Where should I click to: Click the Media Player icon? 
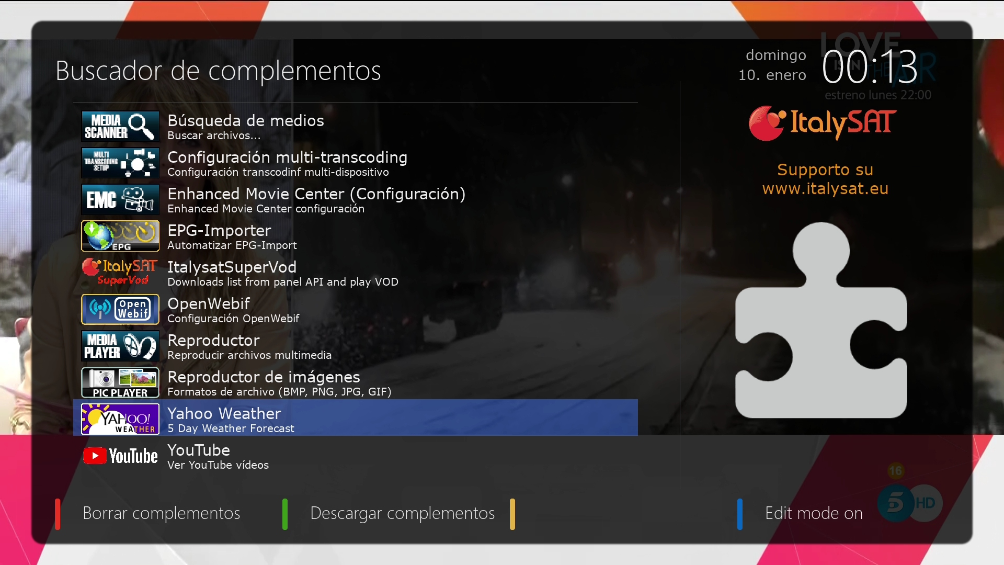coord(120,346)
